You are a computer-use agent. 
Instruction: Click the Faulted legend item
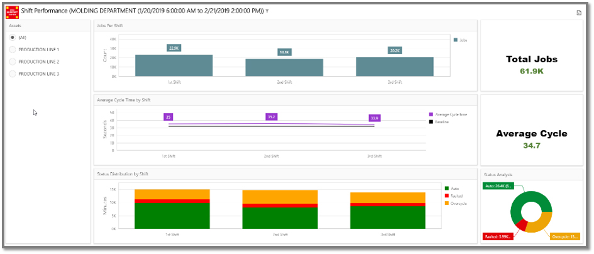447,196
